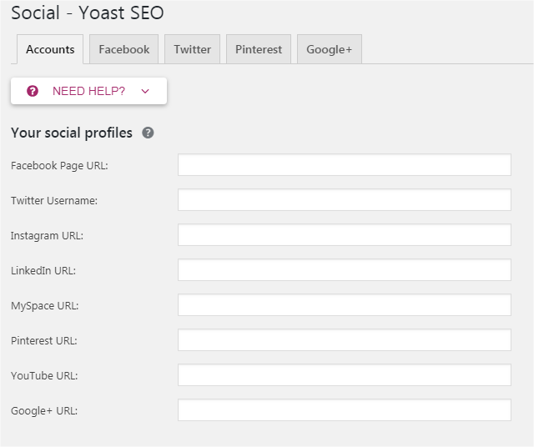Click into the Twitter Username field

(345, 200)
